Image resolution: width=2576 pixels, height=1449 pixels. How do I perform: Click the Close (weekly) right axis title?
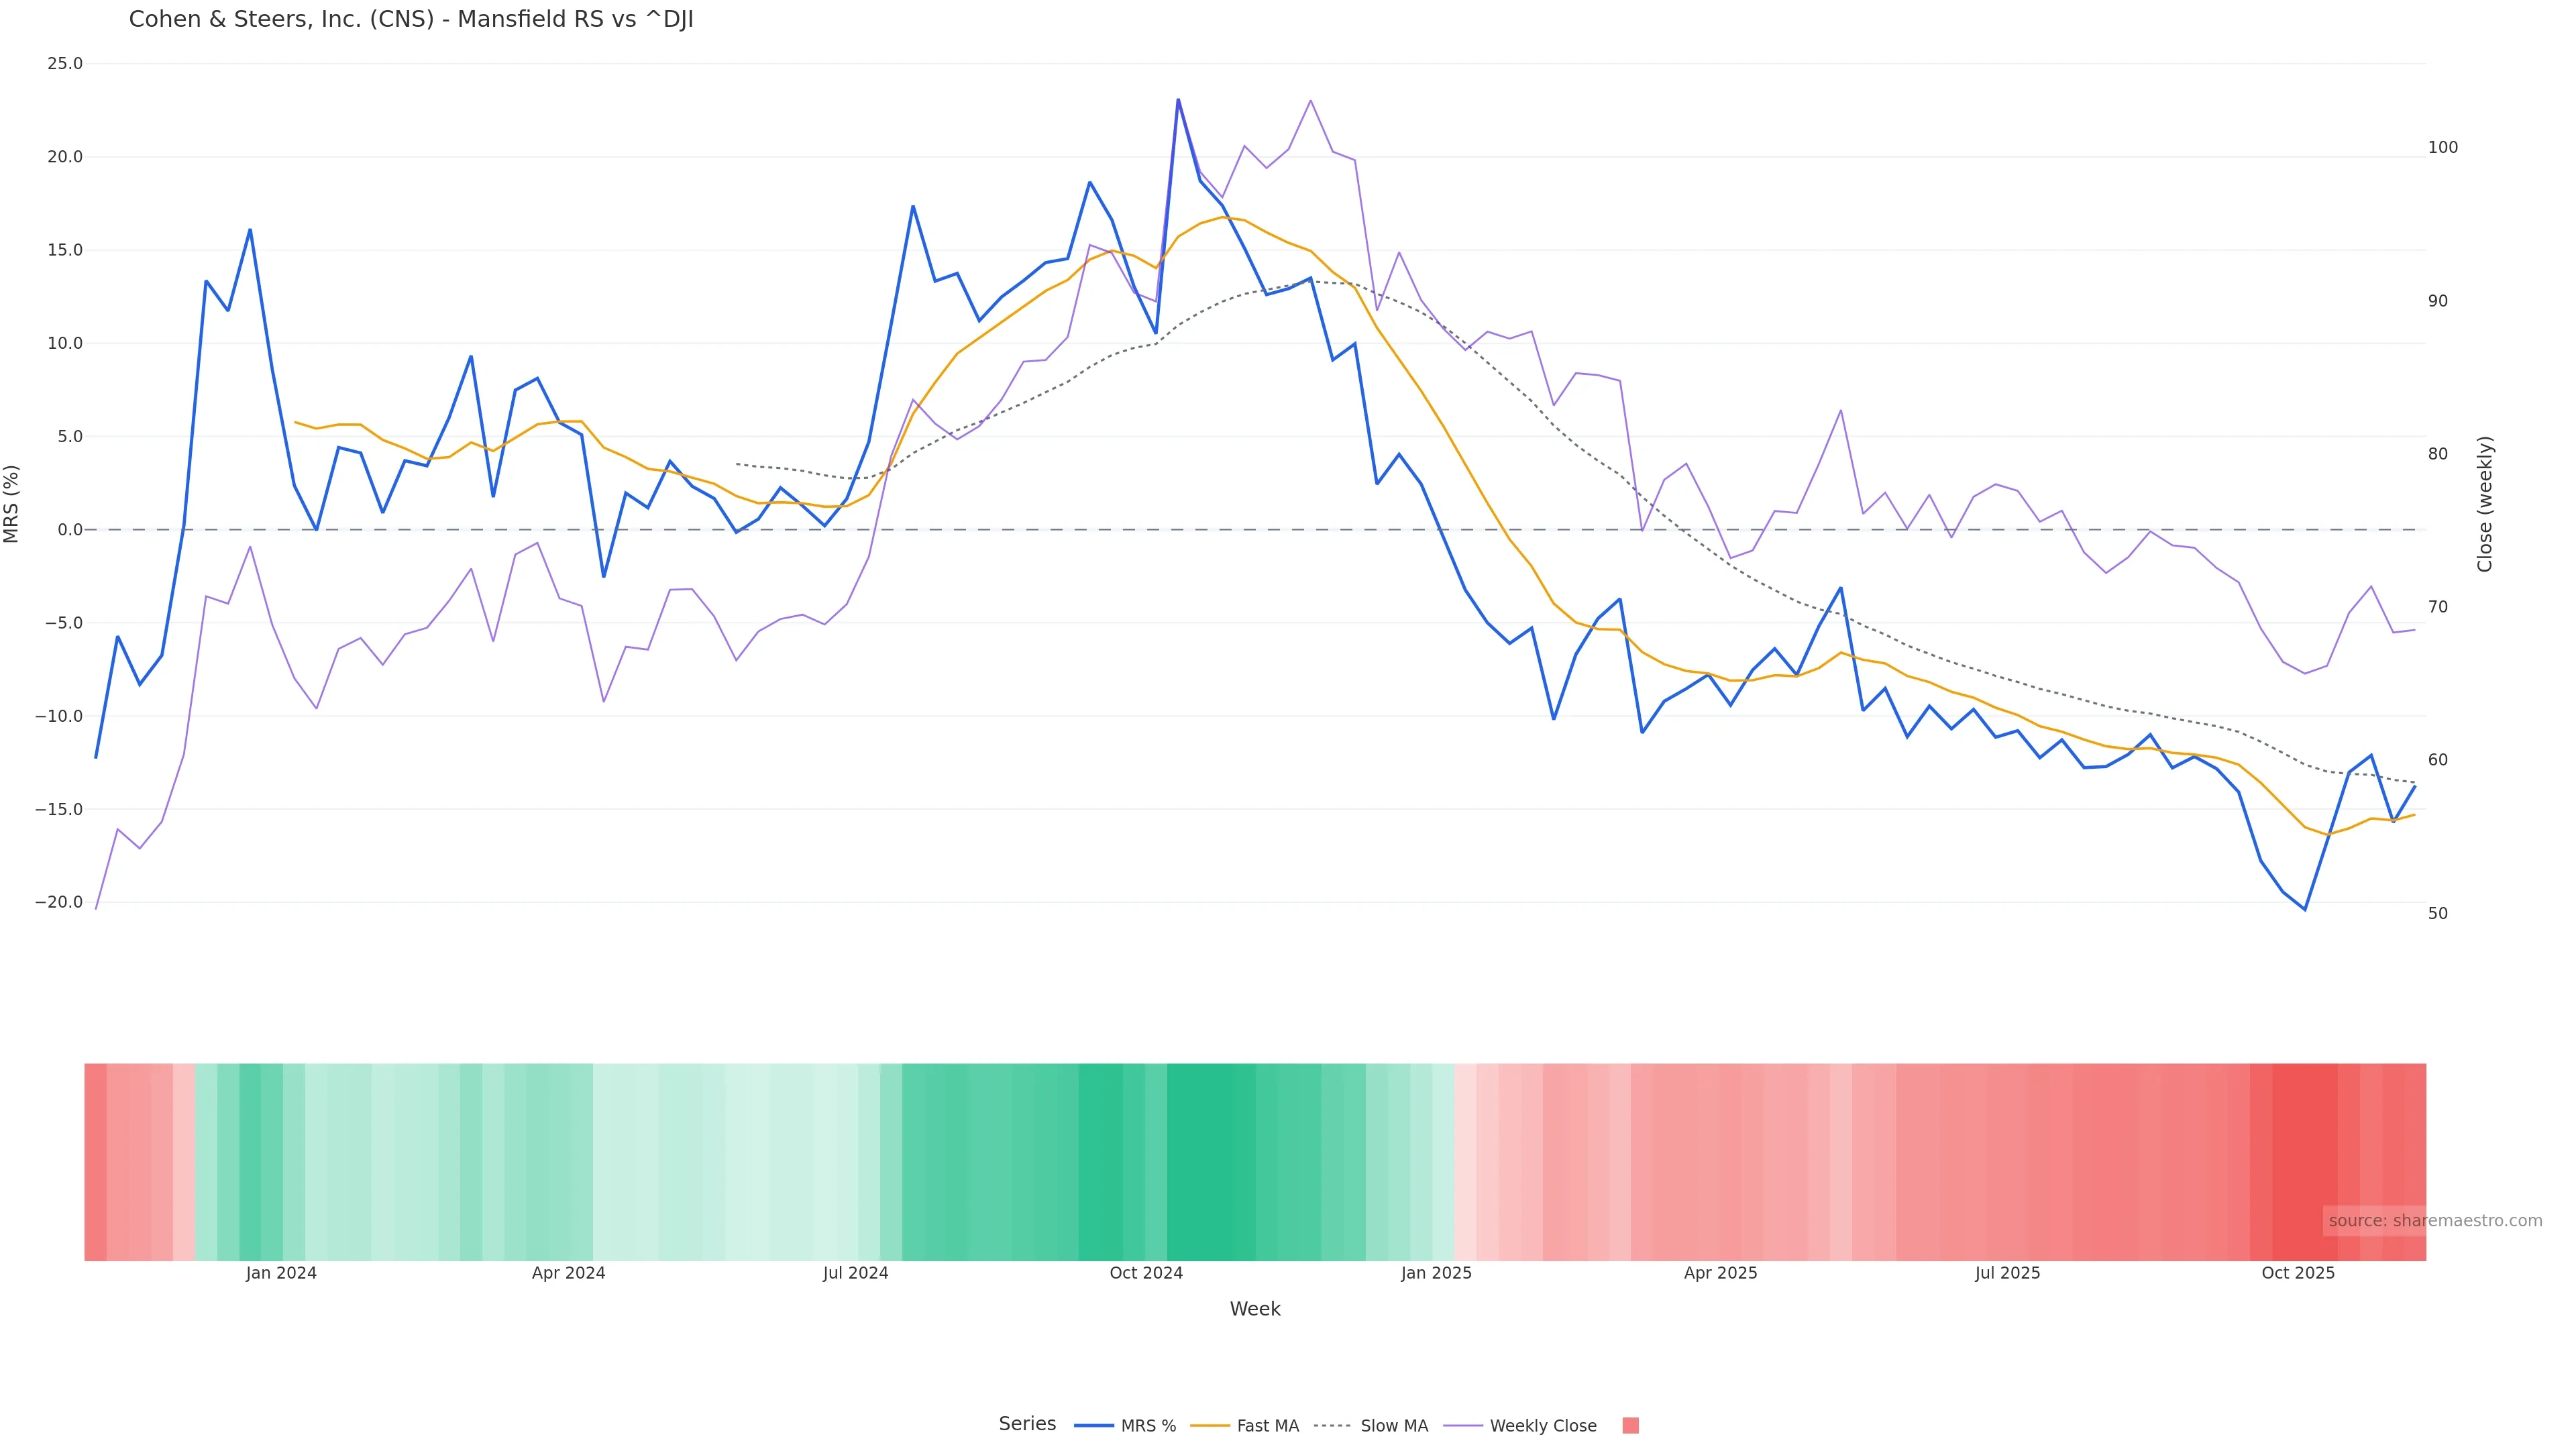click(x=2485, y=504)
